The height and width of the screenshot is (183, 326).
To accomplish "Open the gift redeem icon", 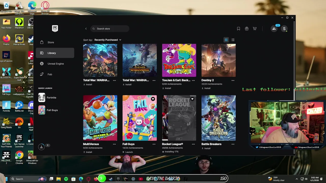I will (247, 29).
